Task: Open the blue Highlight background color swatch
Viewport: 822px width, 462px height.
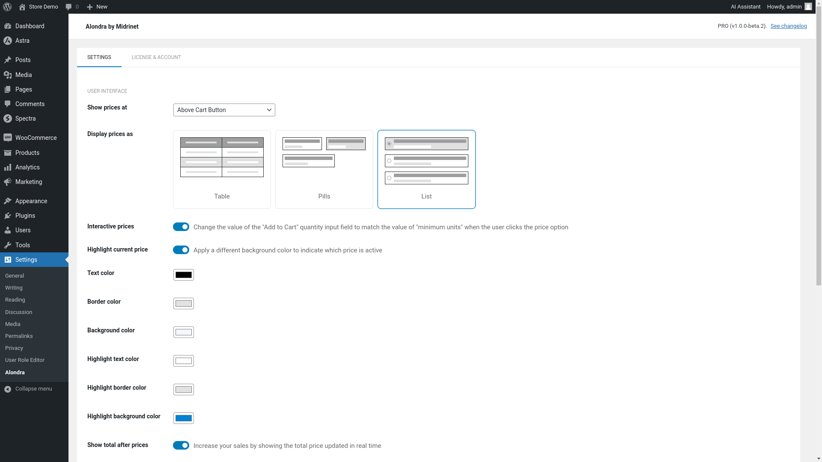Action: [x=184, y=418]
